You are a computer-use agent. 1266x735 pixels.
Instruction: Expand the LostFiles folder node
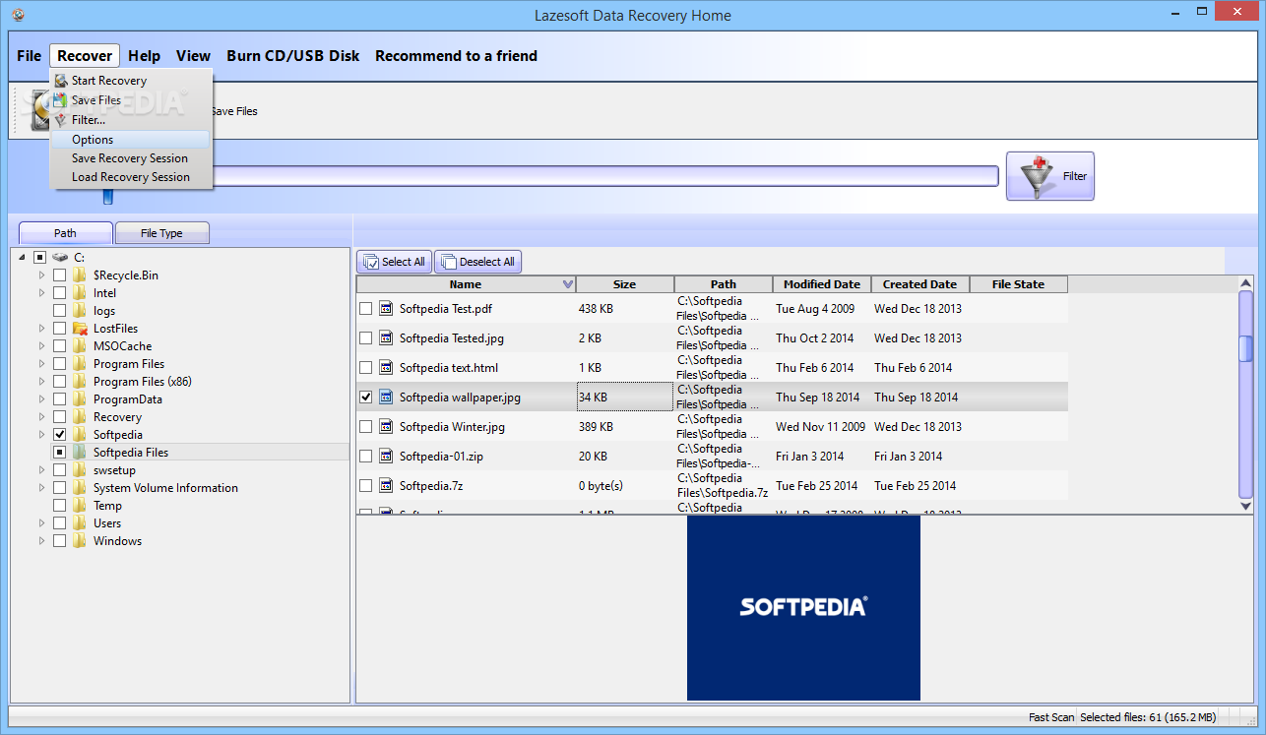[41, 329]
